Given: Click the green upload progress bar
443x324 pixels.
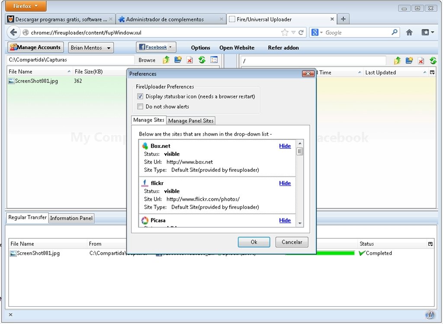Looking at the screenshot, I should (335, 253).
